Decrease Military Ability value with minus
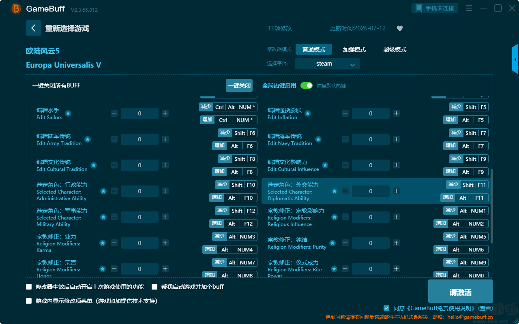Screen dimensions: 519x324 114,217
